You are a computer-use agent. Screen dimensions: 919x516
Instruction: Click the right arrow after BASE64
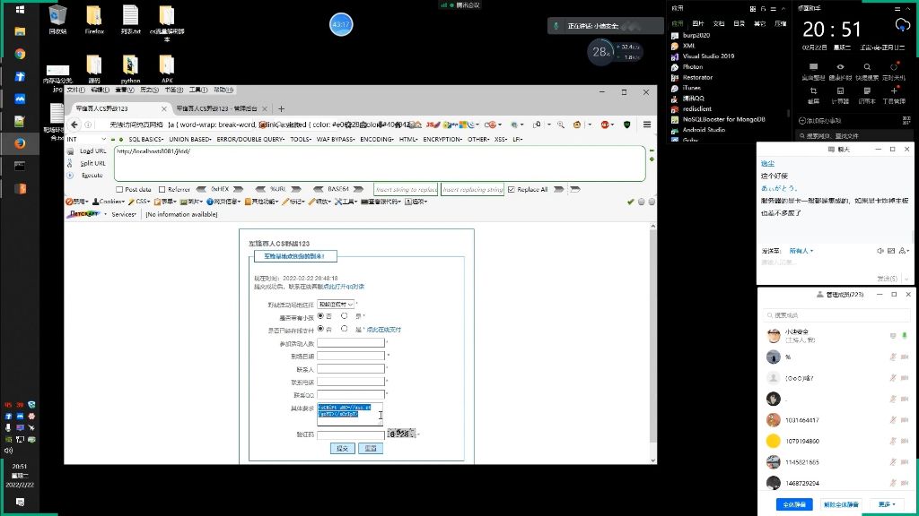(358, 190)
